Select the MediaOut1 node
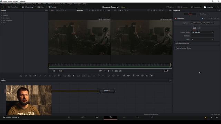221x124 pixels. pos(107,91)
